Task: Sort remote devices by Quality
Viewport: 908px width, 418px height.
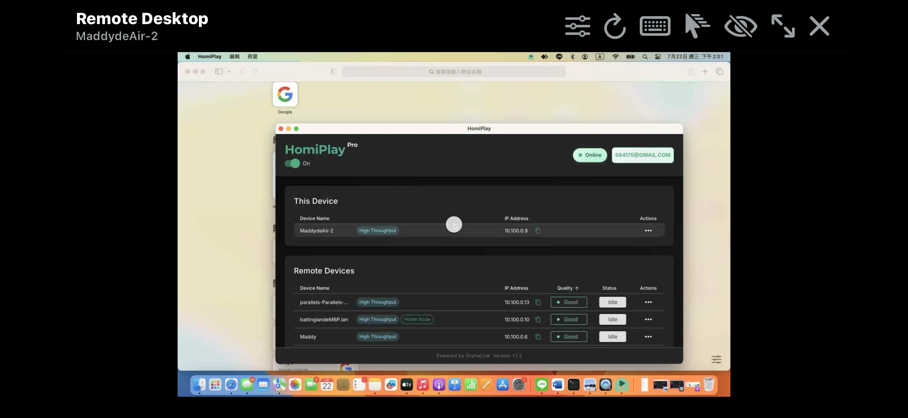Action: pyautogui.click(x=568, y=288)
